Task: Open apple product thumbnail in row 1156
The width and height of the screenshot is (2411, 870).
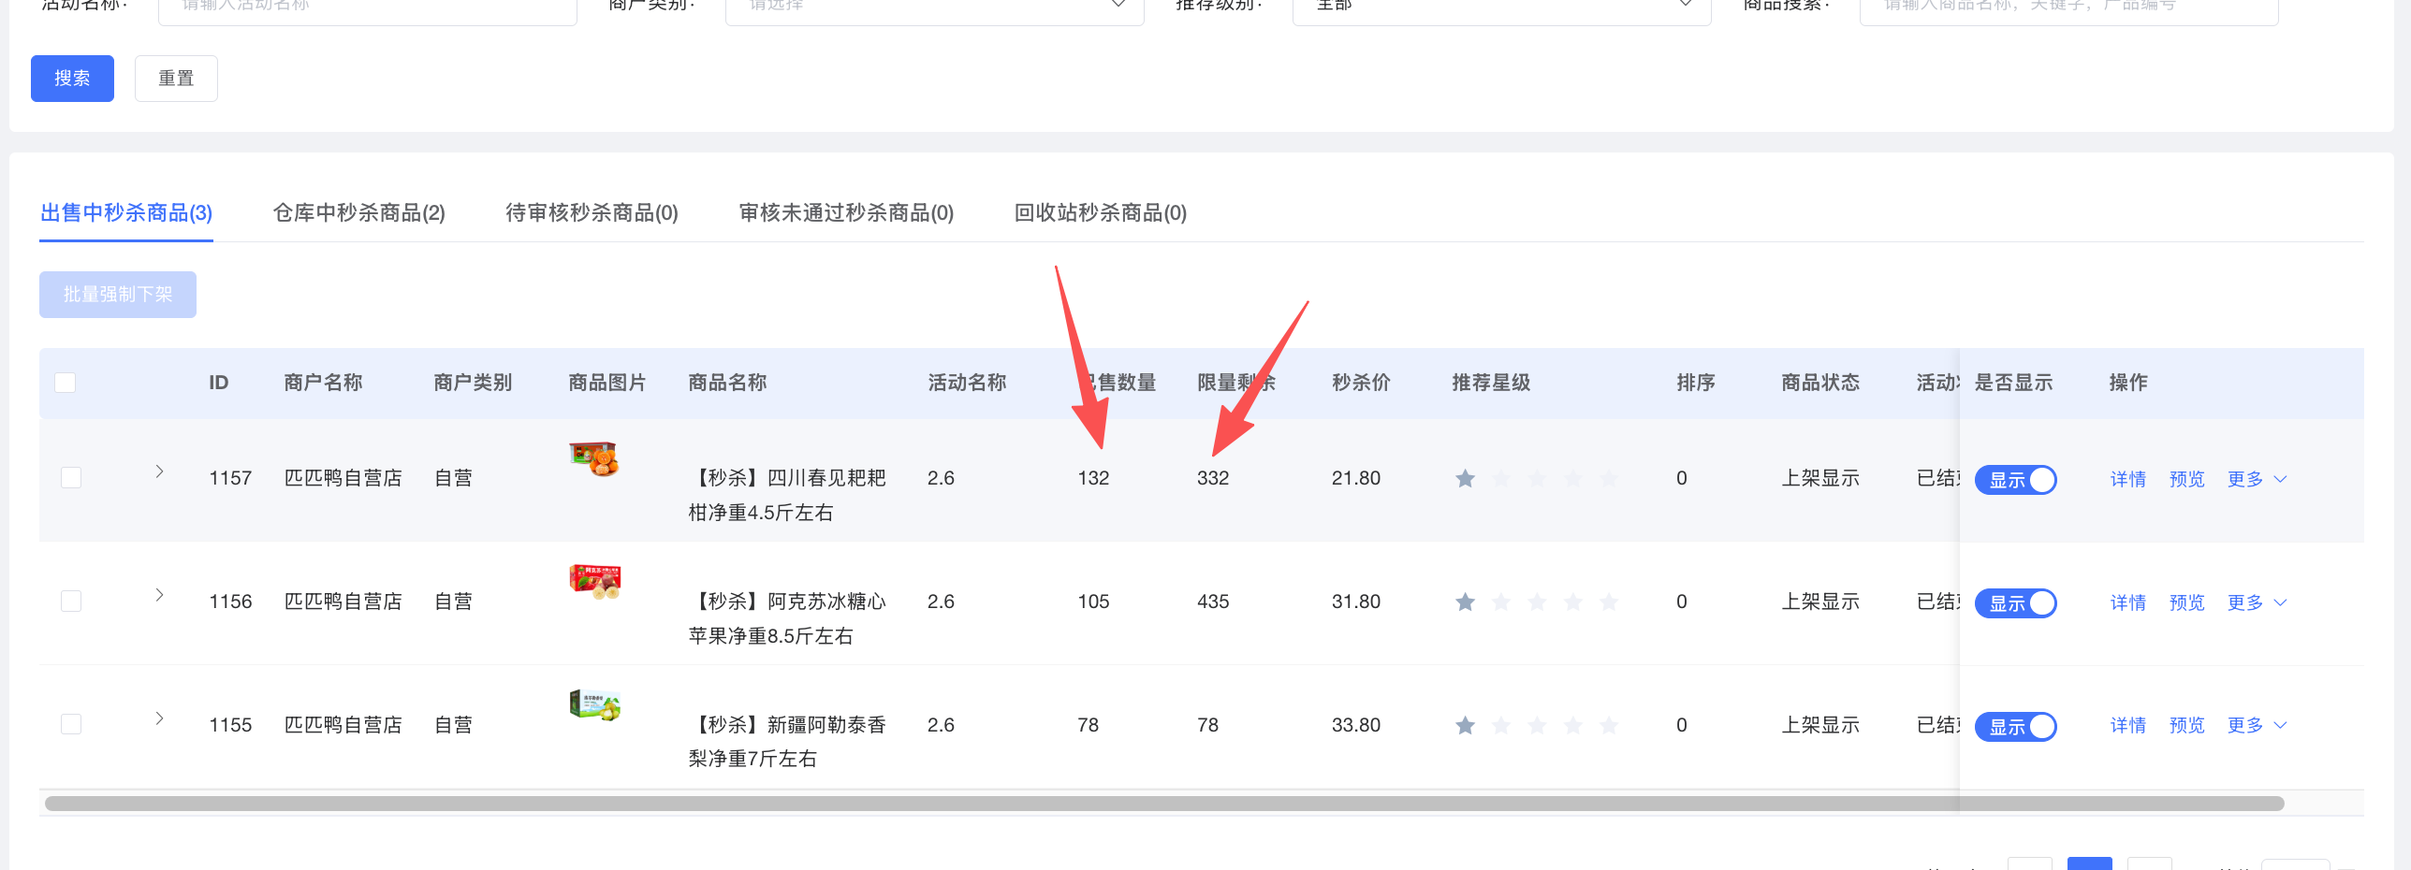Action: pos(594,581)
